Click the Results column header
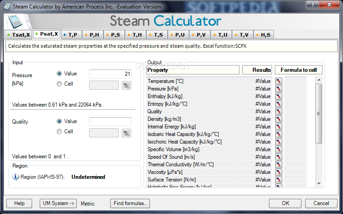This screenshot has width=343, height=214. point(257,70)
